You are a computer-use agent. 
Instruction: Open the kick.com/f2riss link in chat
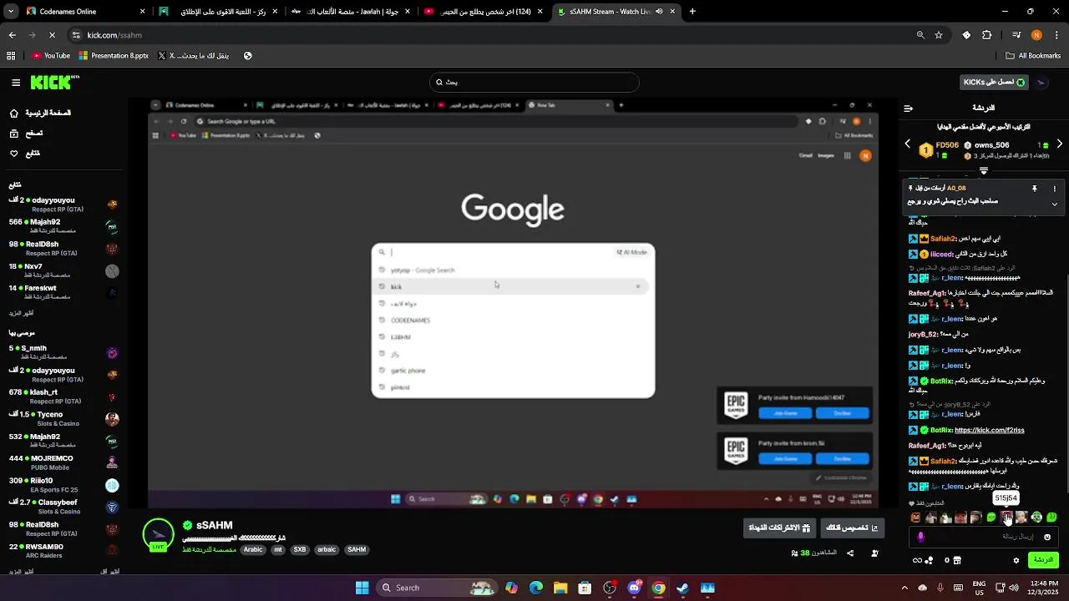pos(989,430)
